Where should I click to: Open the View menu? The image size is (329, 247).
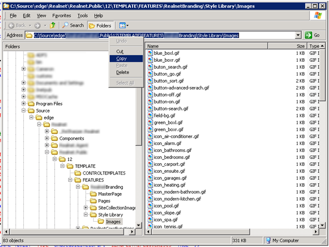pos(41,16)
